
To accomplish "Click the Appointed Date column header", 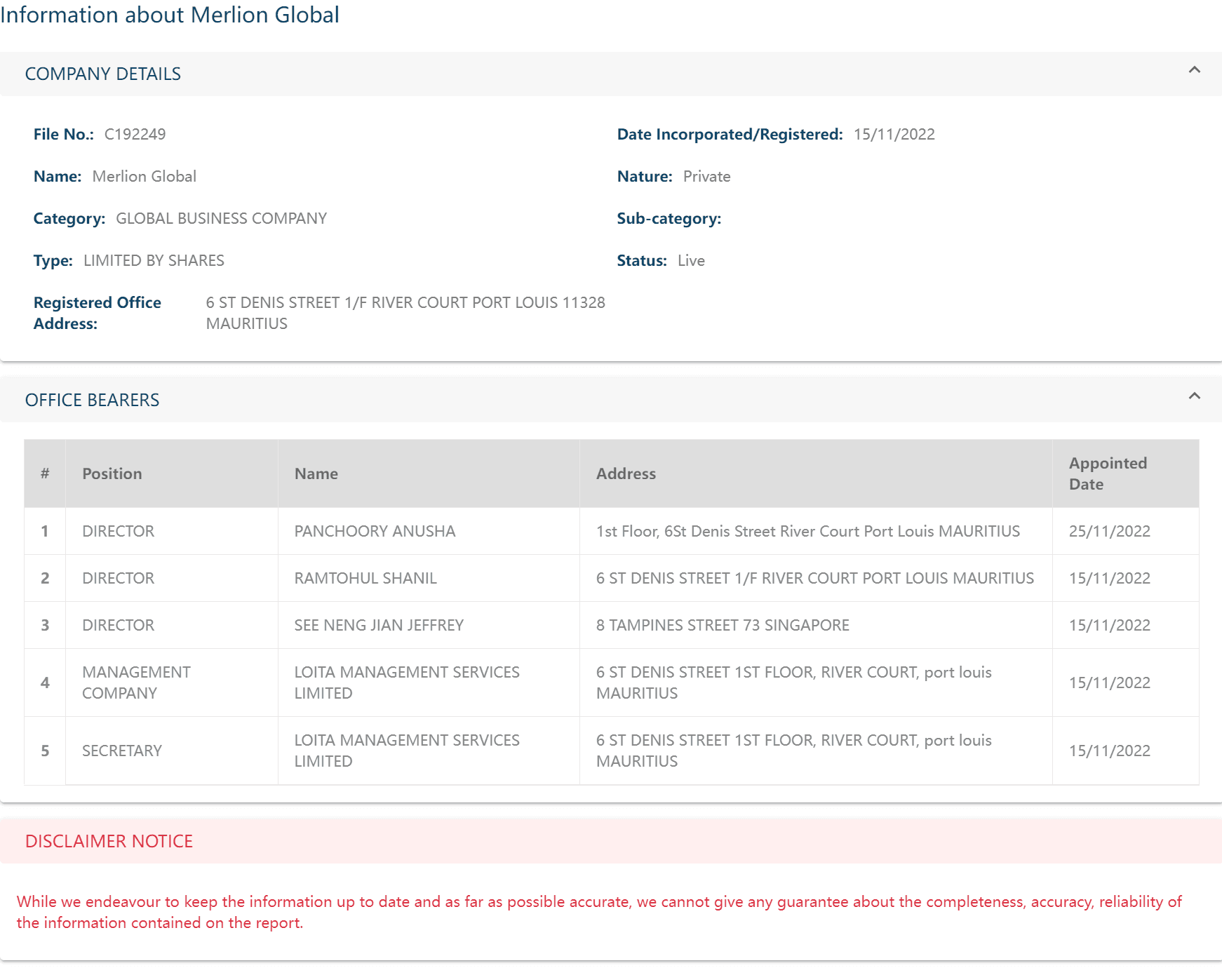I will pyautogui.click(x=1108, y=473).
